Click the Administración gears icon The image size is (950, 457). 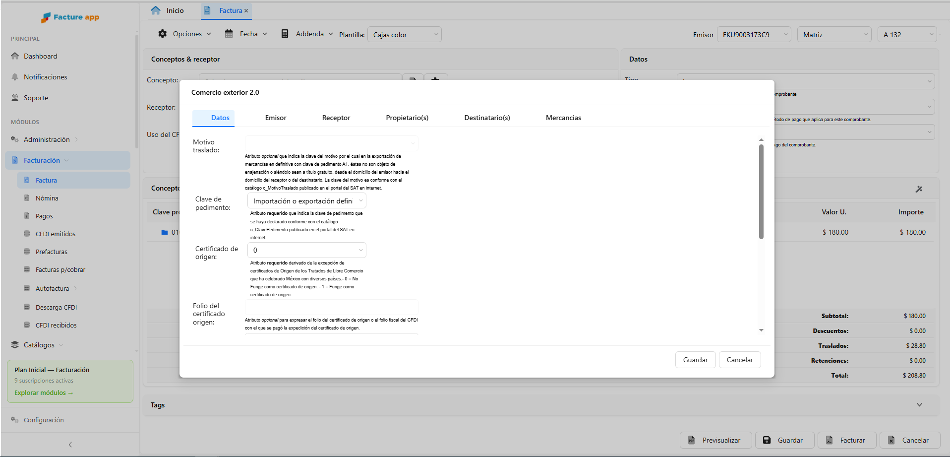click(15, 139)
